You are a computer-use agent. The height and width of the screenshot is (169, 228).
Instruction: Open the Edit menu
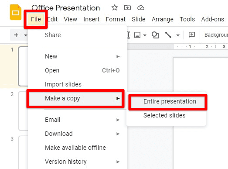coord(52,19)
